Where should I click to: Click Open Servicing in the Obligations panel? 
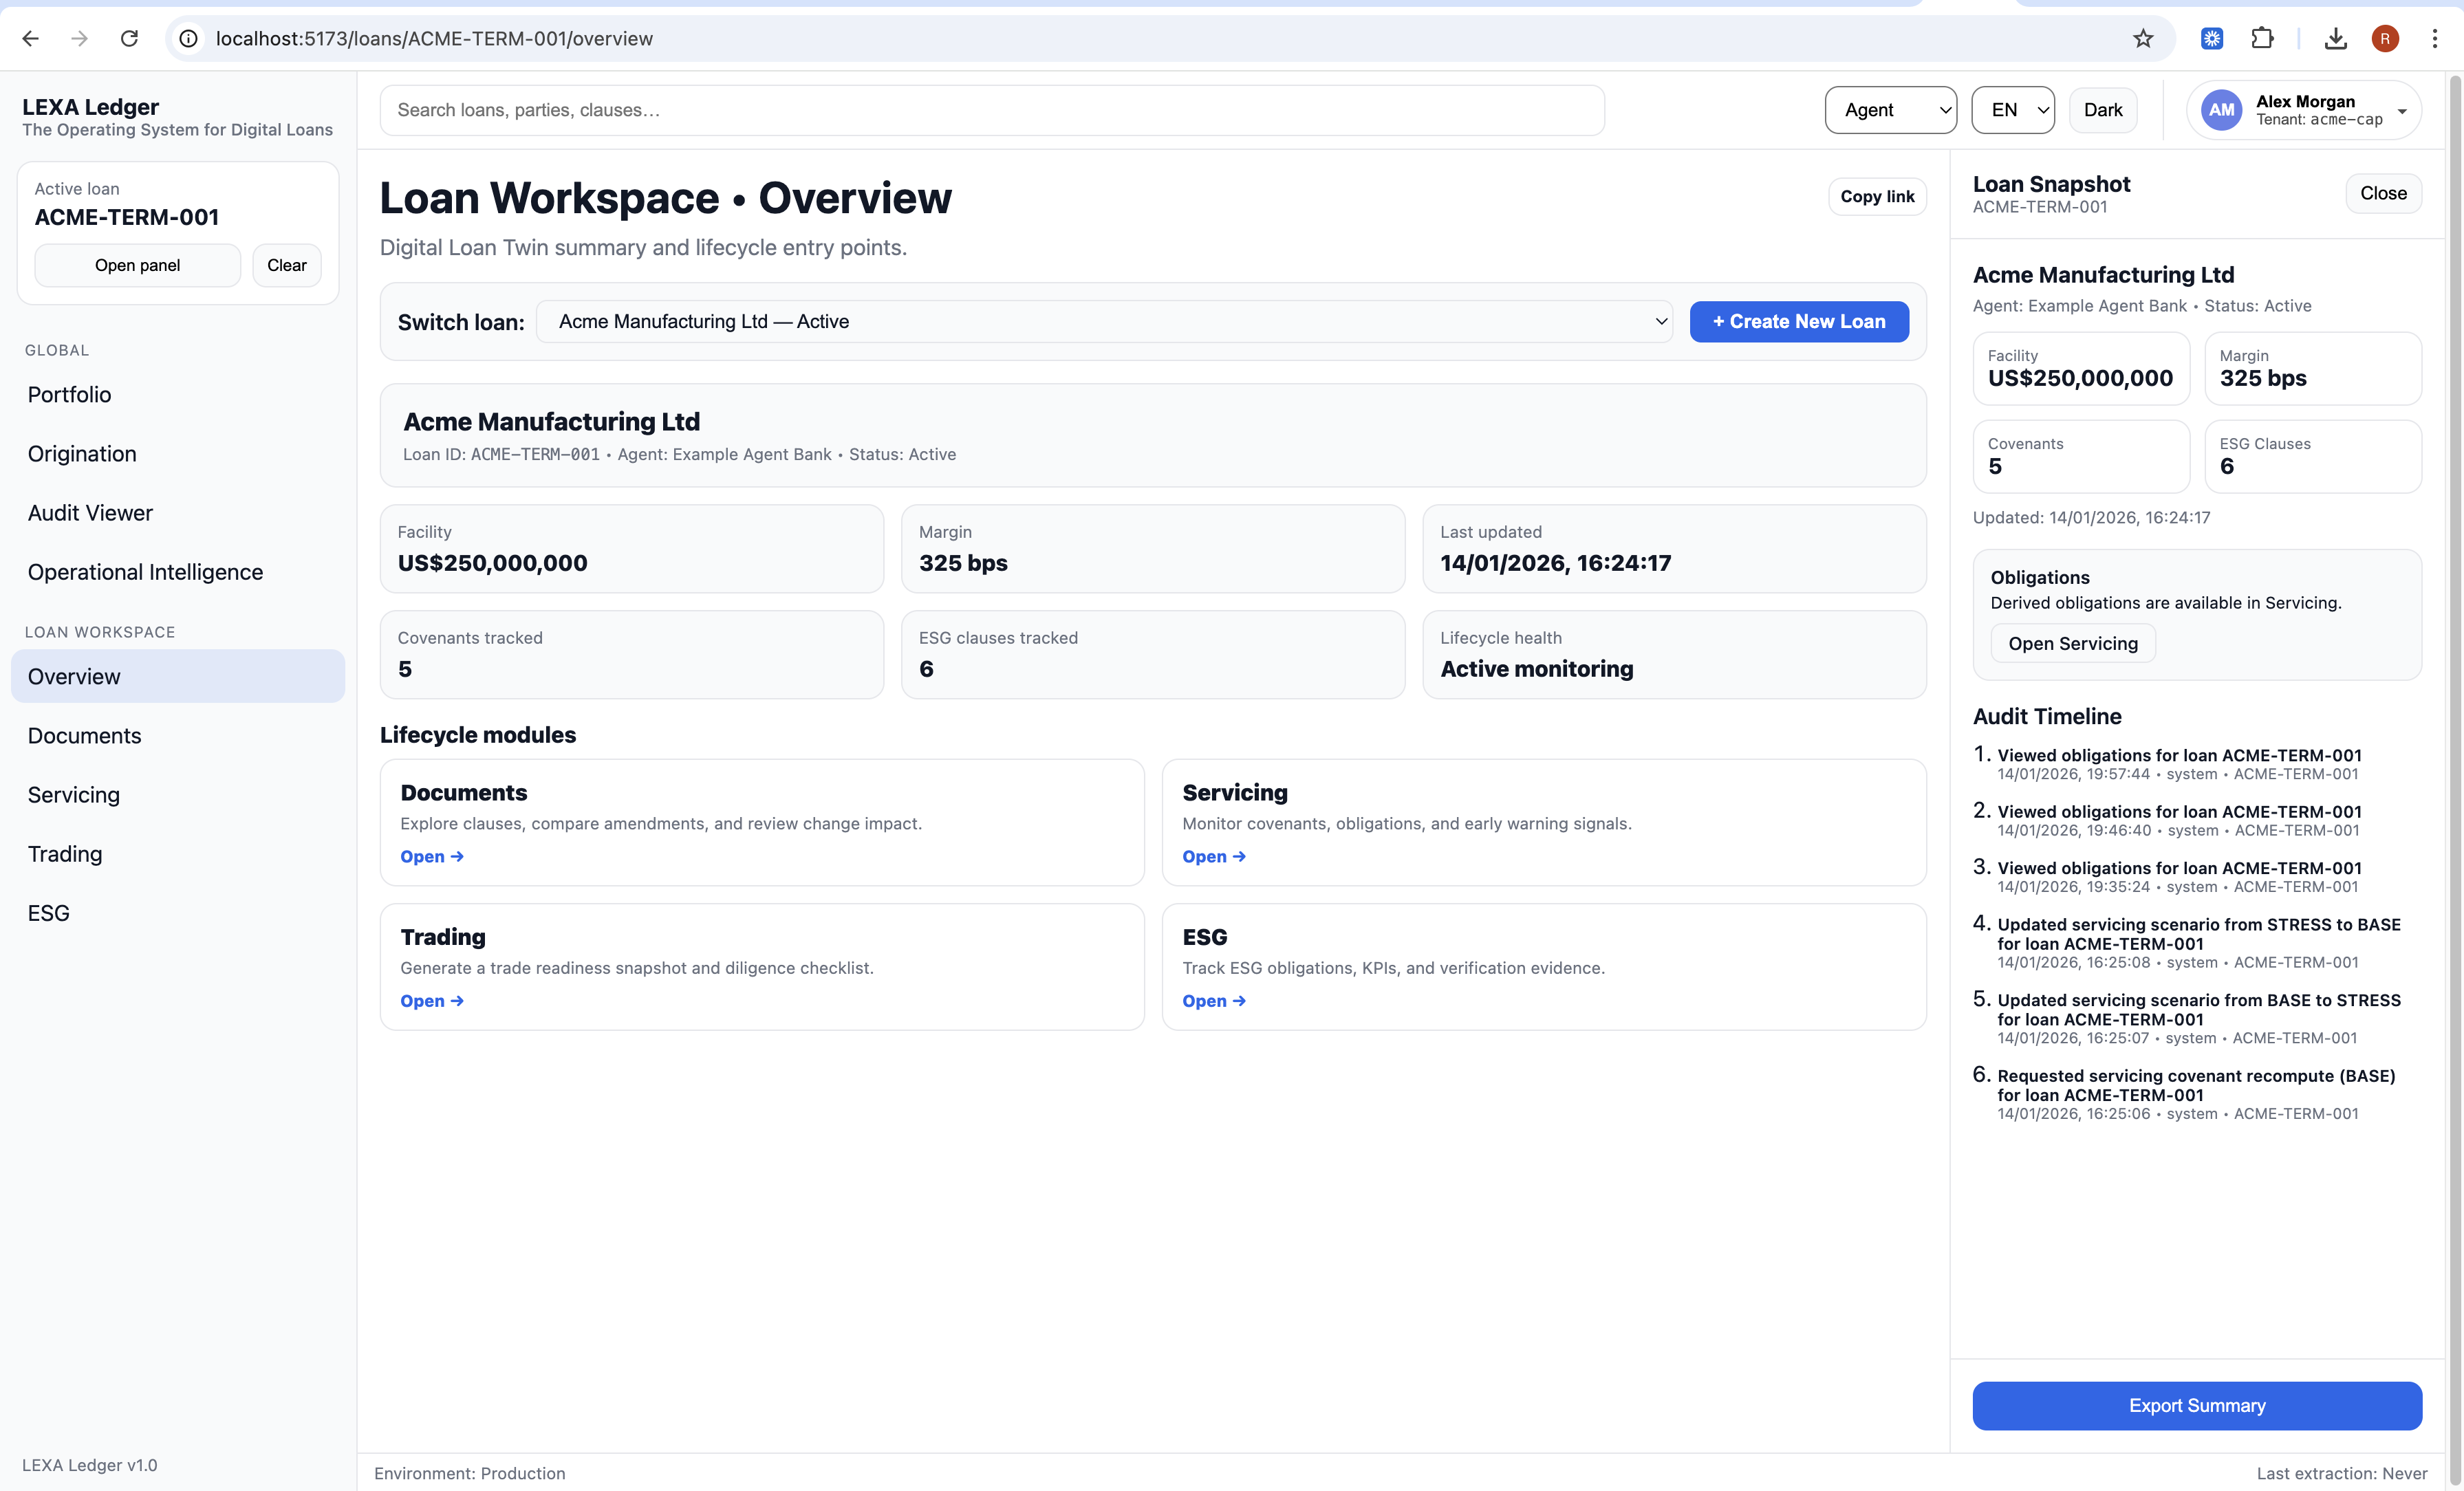point(2072,643)
